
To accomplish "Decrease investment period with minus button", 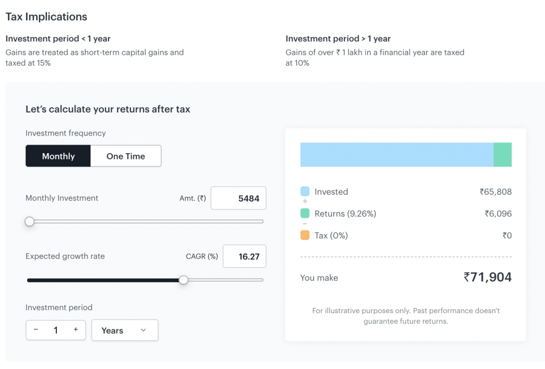I will click(36, 330).
